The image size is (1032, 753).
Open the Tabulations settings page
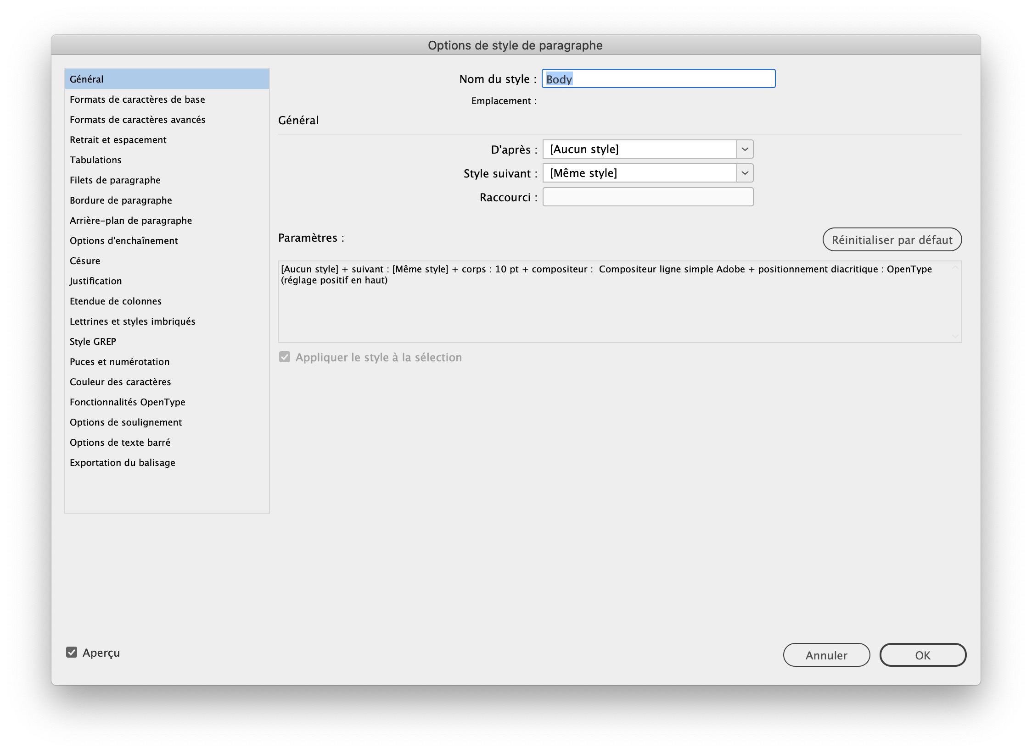tap(95, 160)
